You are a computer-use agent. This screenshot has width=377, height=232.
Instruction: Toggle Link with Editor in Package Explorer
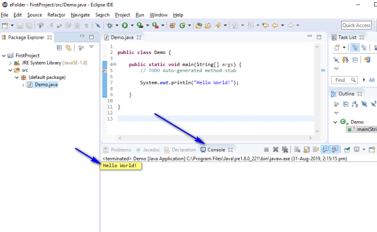[x=68, y=48]
